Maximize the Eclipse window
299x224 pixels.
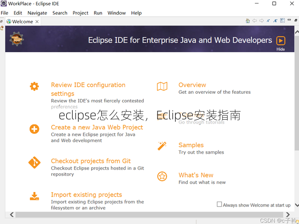point(274,3)
